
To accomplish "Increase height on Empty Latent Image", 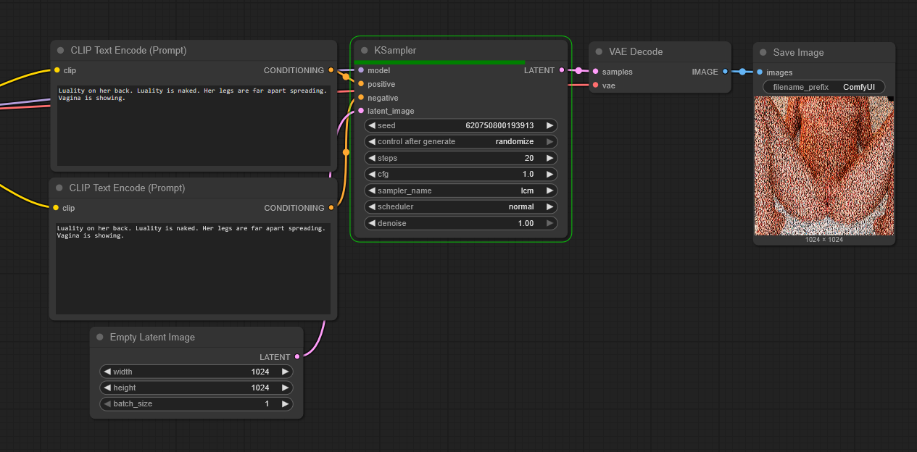I will 285,388.
